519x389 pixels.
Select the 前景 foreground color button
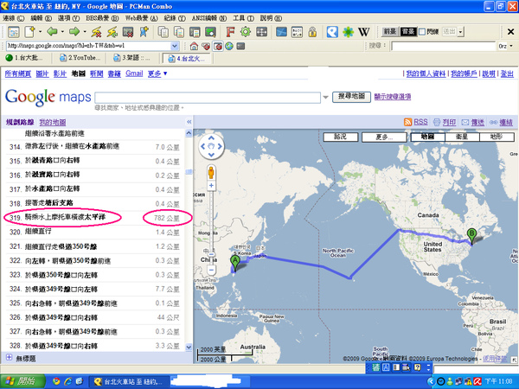(390, 32)
